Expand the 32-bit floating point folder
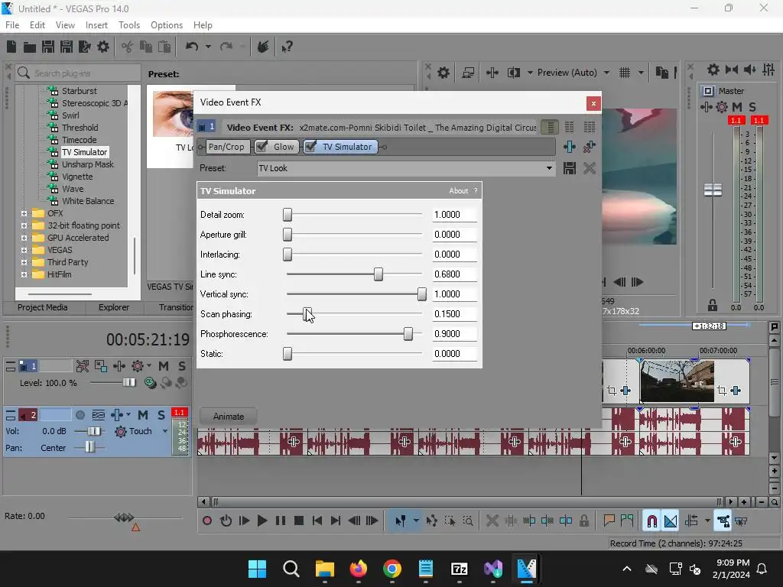The width and height of the screenshot is (783, 587). [x=24, y=225]
